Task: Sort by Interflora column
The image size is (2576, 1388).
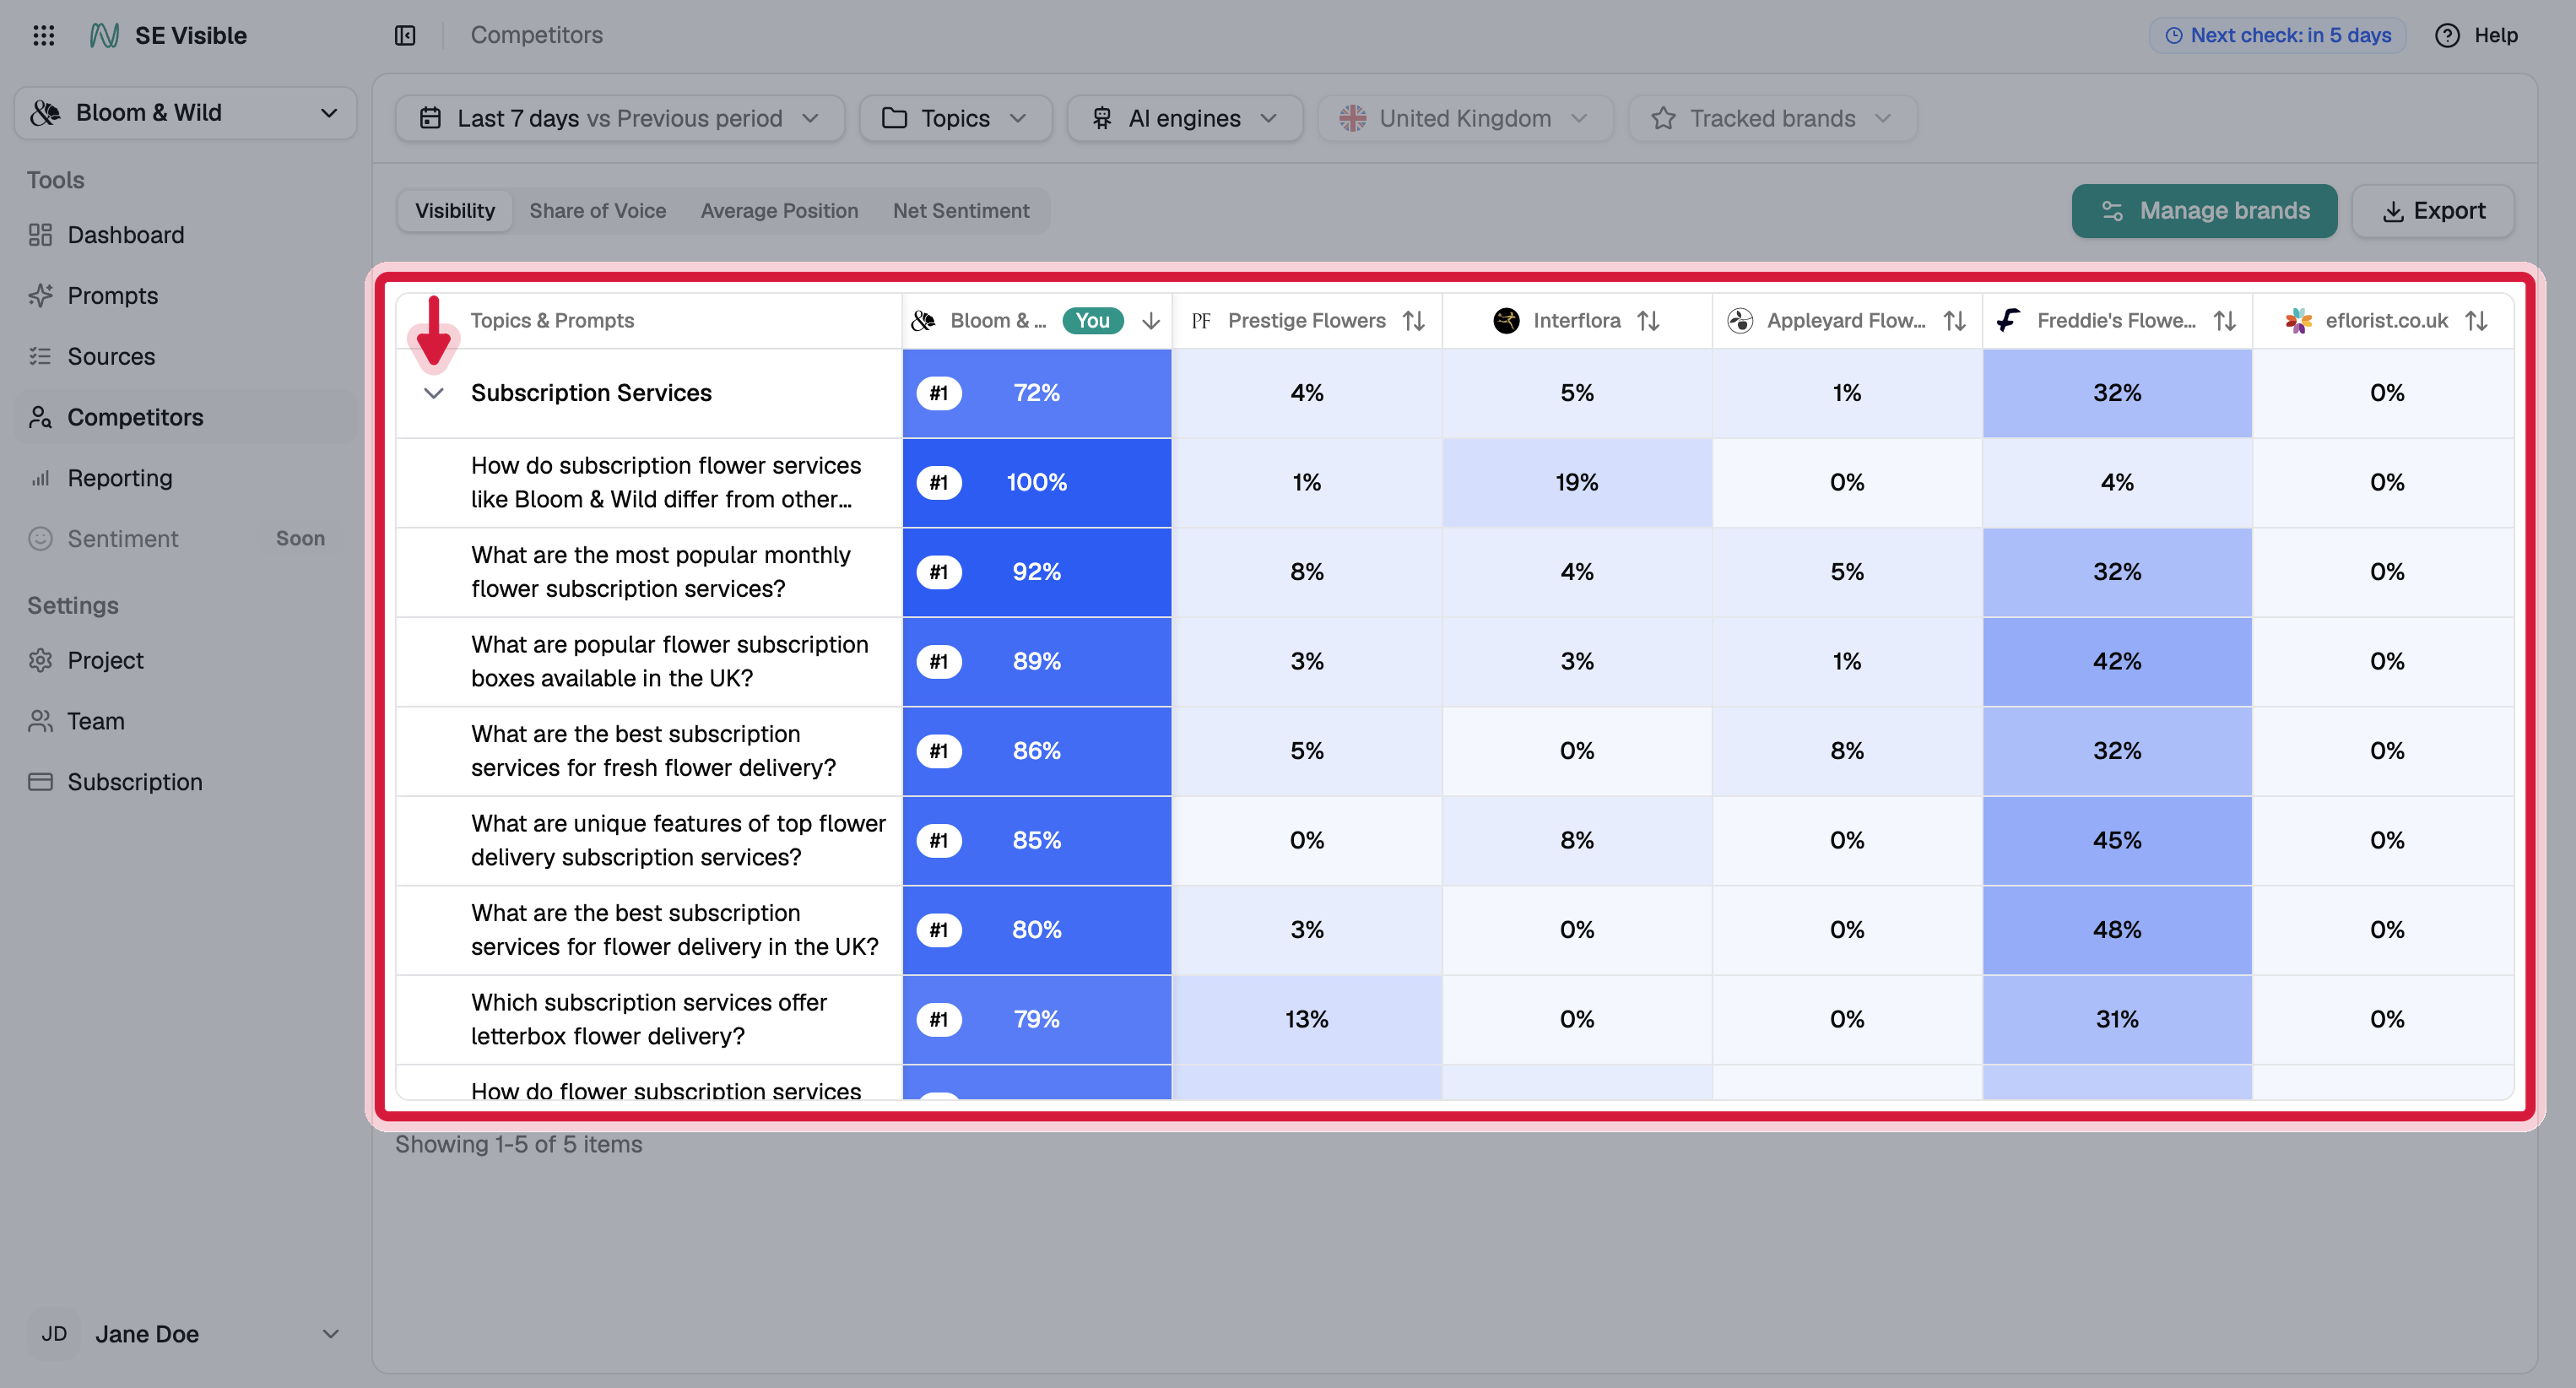Action: (x=1648, y=320)
